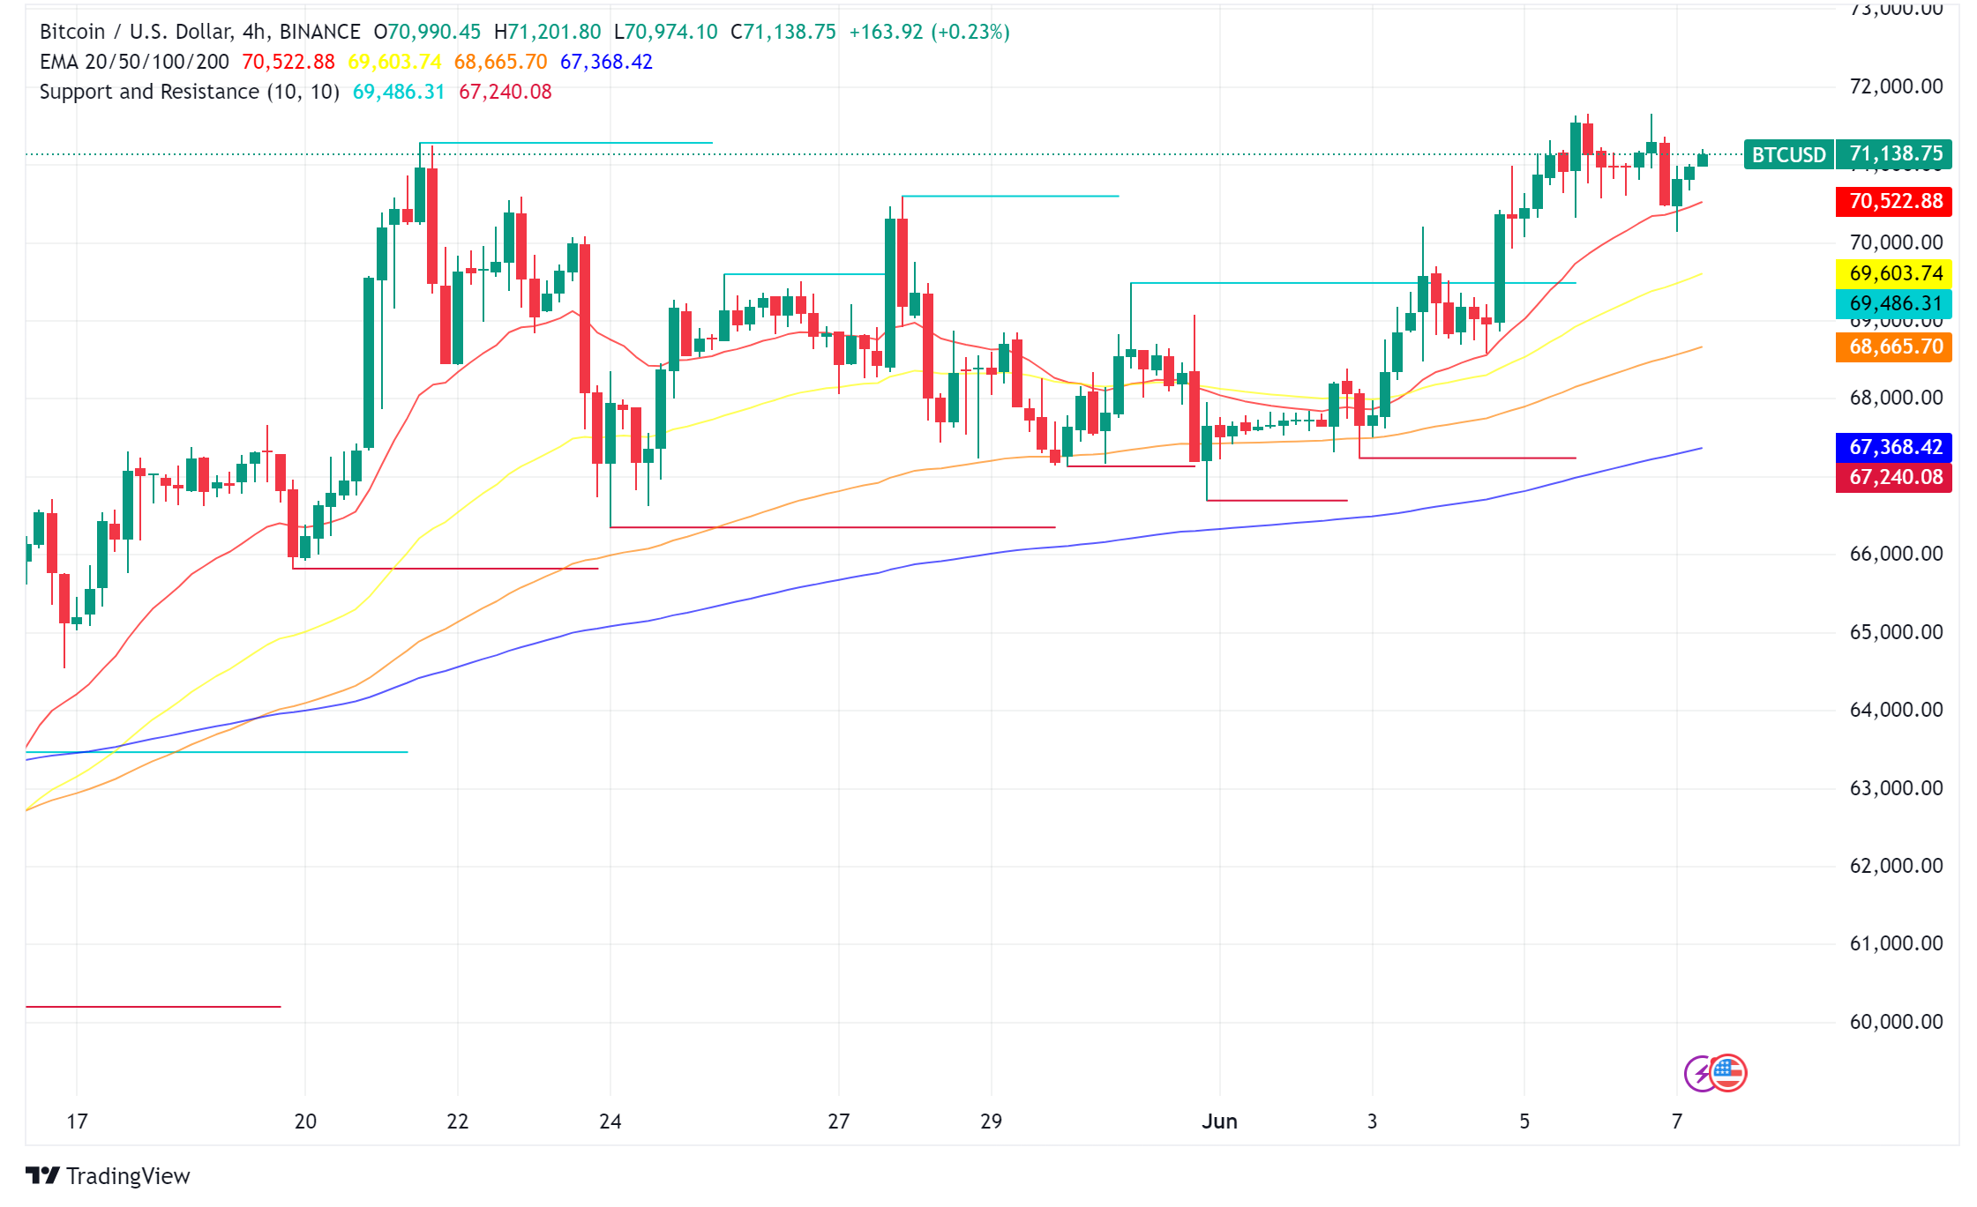Click the low value L70,974.10
This screenshot has height=1207, width=1977.
(x=666, y=32)
